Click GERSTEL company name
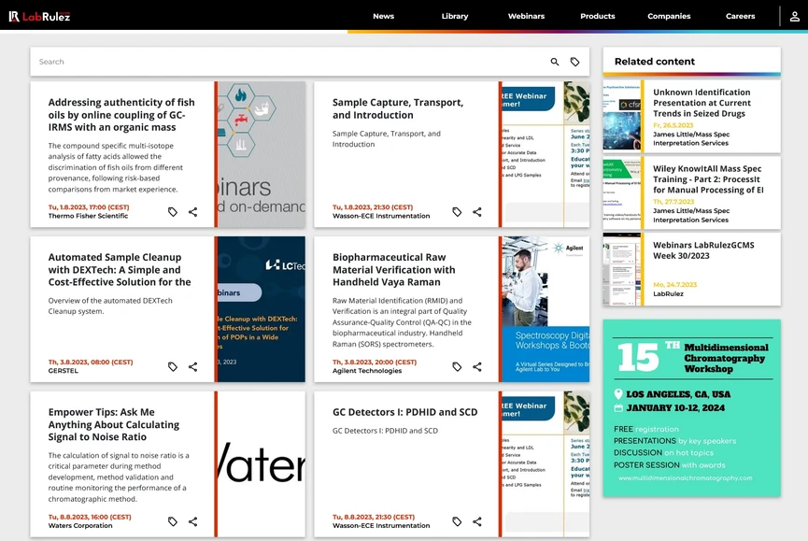808x541 pixels. [x=64, y=370]
